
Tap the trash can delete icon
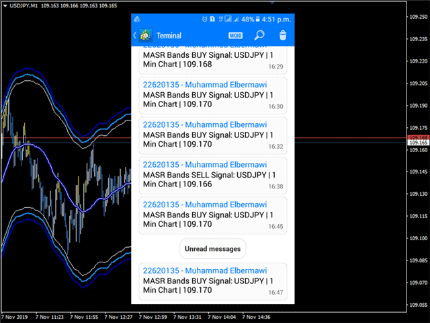(283, 35)
